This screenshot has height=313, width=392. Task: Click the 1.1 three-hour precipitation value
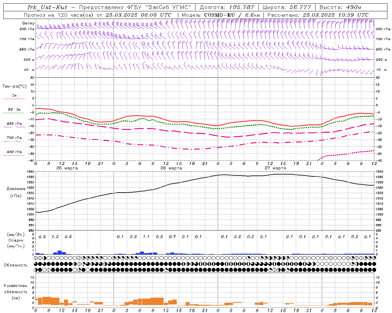[146, 237]
